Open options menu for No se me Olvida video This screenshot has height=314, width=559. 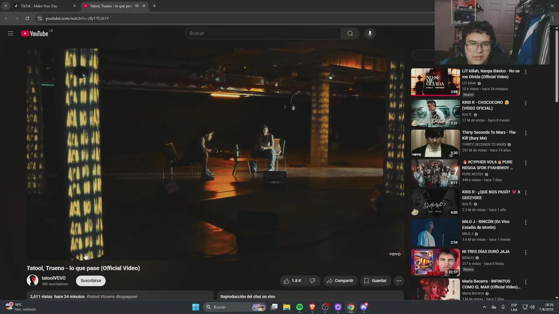526,72
